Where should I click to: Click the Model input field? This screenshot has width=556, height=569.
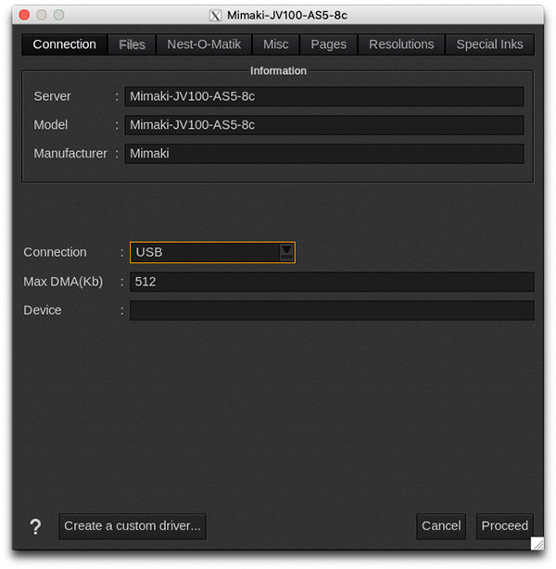click(324, 125)
